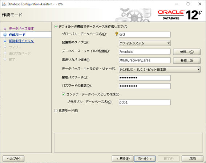Click the 取消 cancel button
The height and width of the screenshot is (163, 206).
pyautogui.click(x=193, y=159)
